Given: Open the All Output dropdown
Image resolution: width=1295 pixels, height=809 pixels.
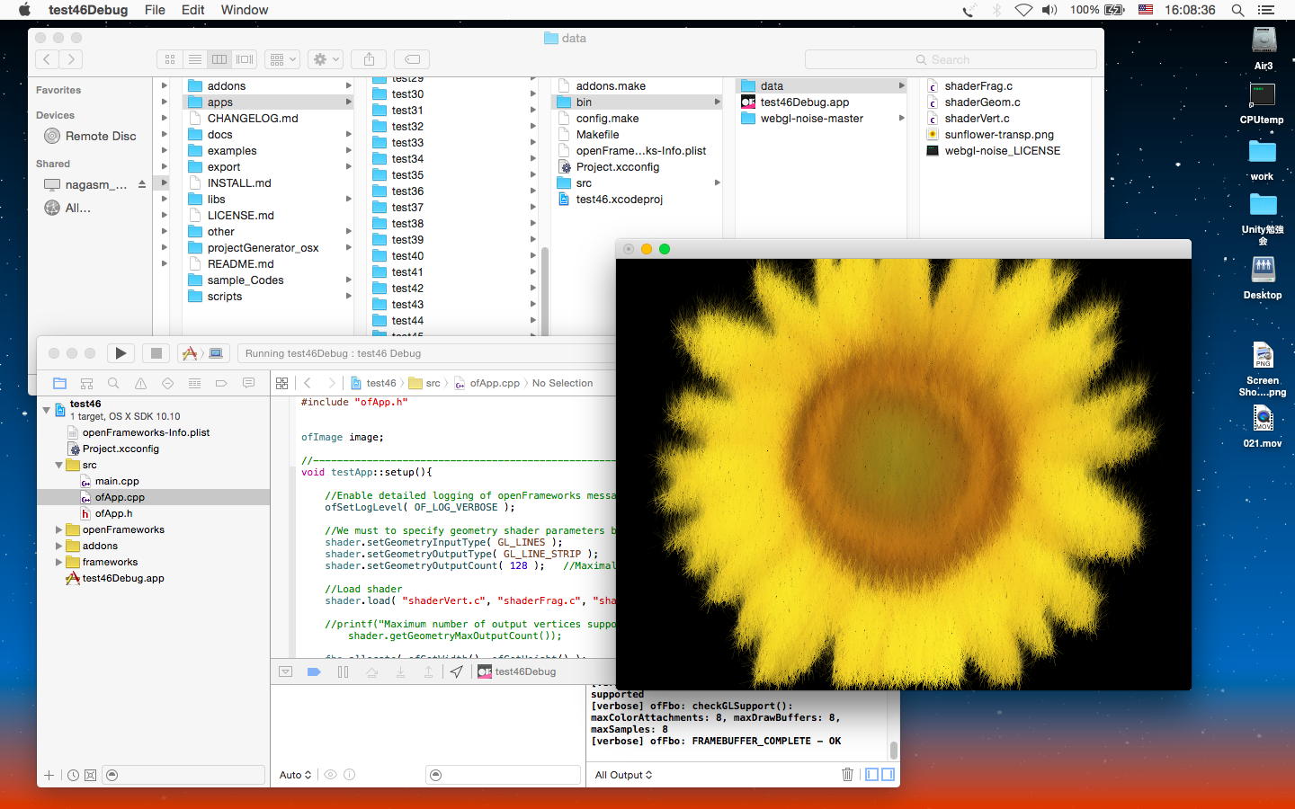Looking at the screenshot, I should coord(623,775).
